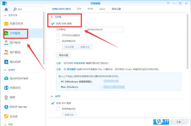Open the home icon in Control Panel
Viewport: 191px width, 126px height.
pos(6,9)
